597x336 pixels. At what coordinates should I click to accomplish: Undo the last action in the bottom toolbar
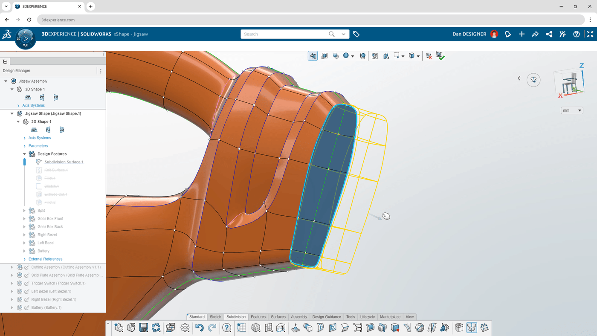coord(199,327)
